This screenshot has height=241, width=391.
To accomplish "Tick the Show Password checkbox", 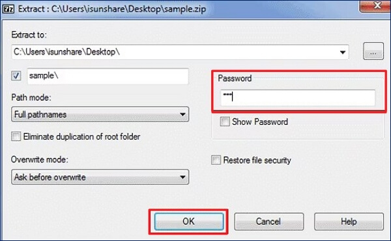I will [225, 121].
